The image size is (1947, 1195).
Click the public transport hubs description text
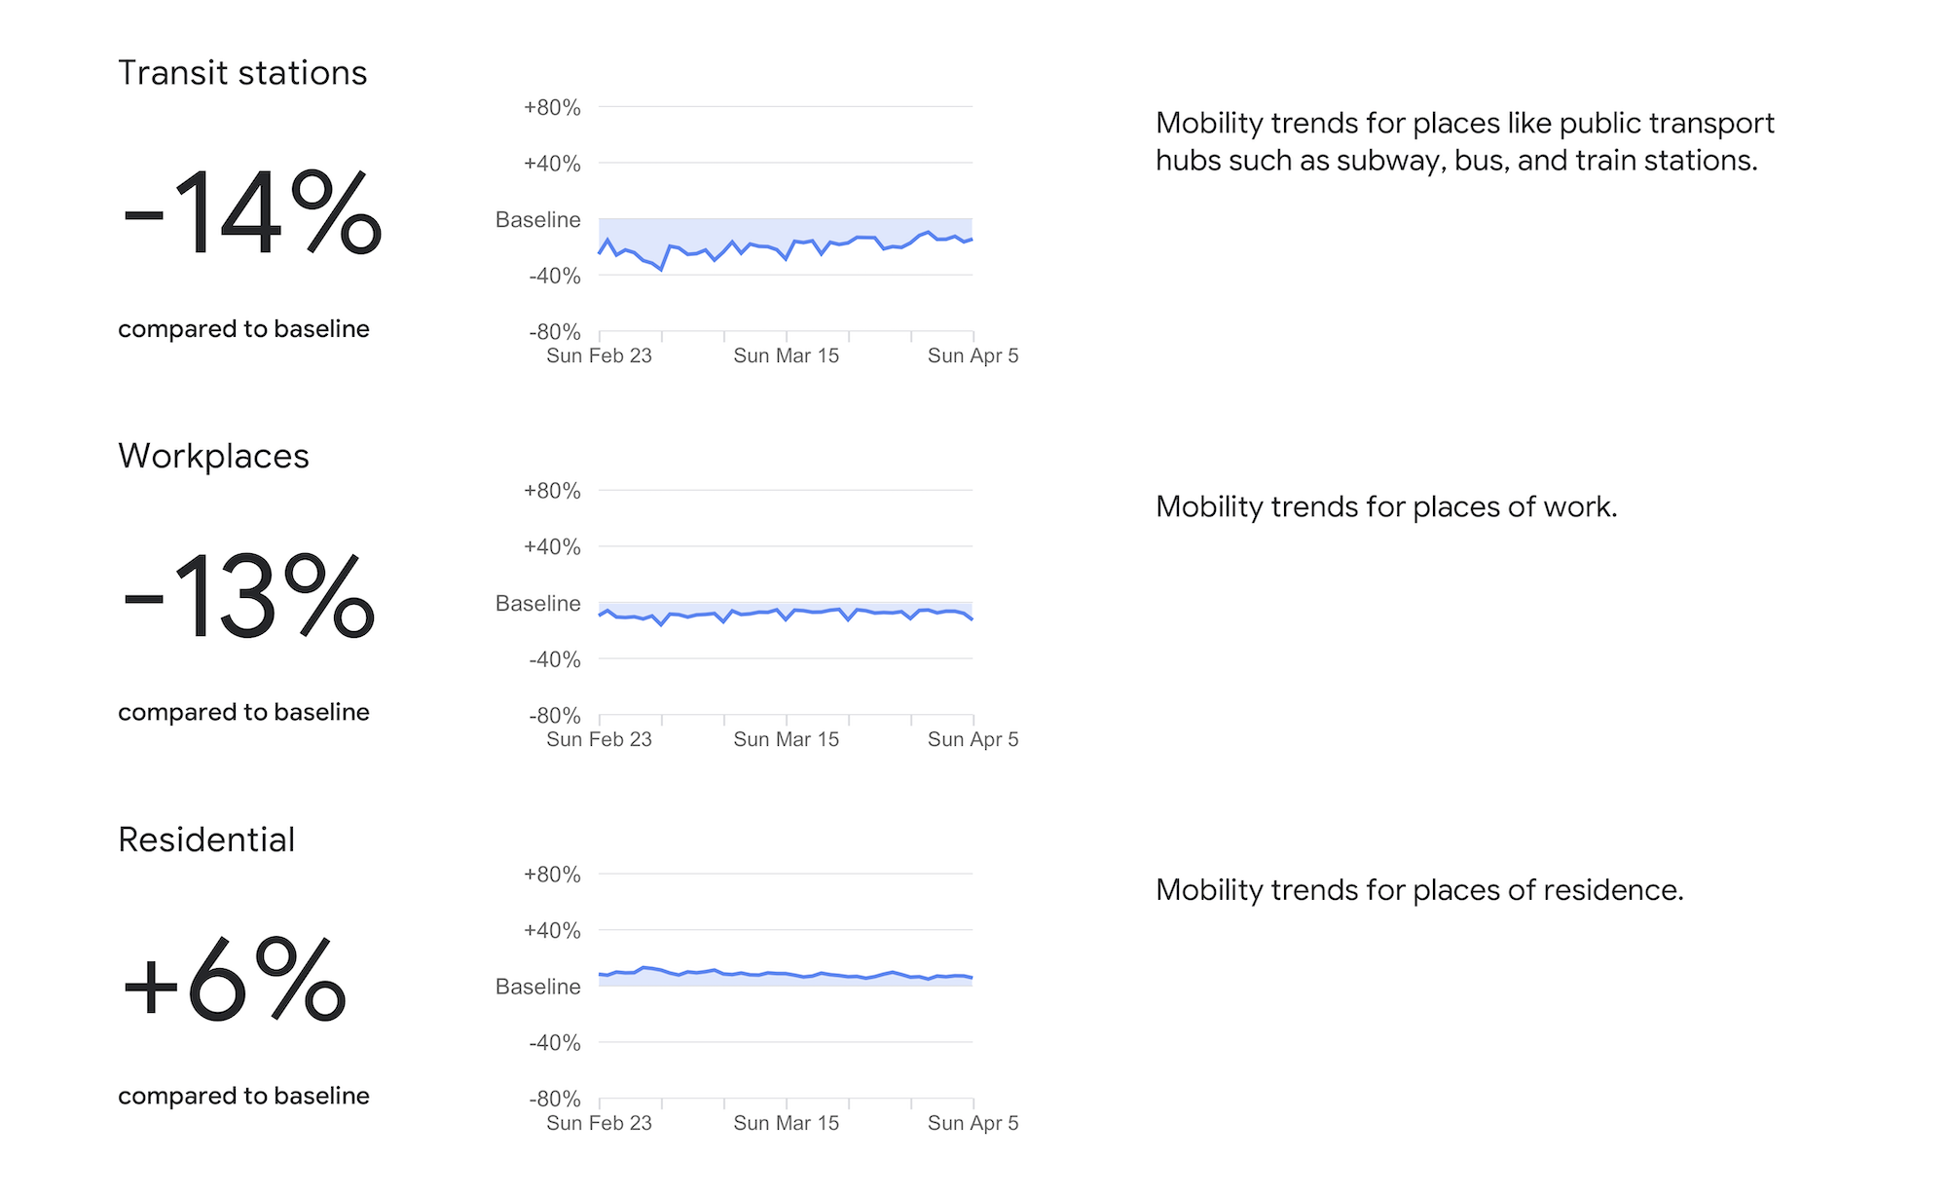click(x=1465, y=141)
